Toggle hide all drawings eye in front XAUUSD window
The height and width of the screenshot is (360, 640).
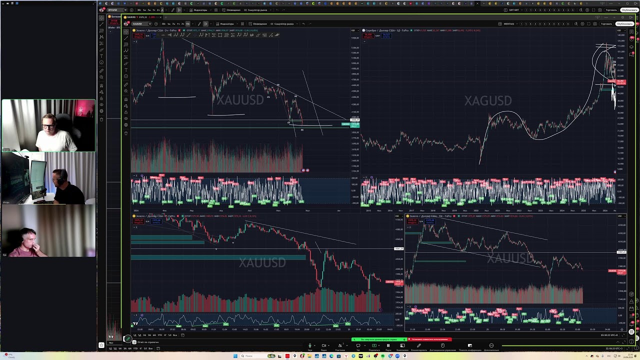(126, 118)
